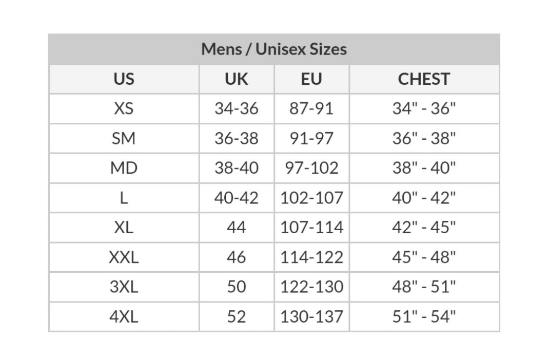The height and width of the screenshot is (354, 548).
Task: Click the Mens / Unisex Sizes header
Action: pyautogui.click(x=274, y=49)
